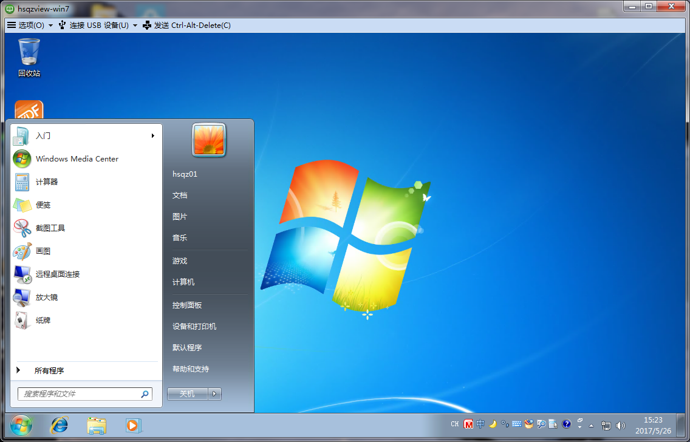Click the red M input method icon
This screenshot has width=690, height=442.
tap(468, 424)
